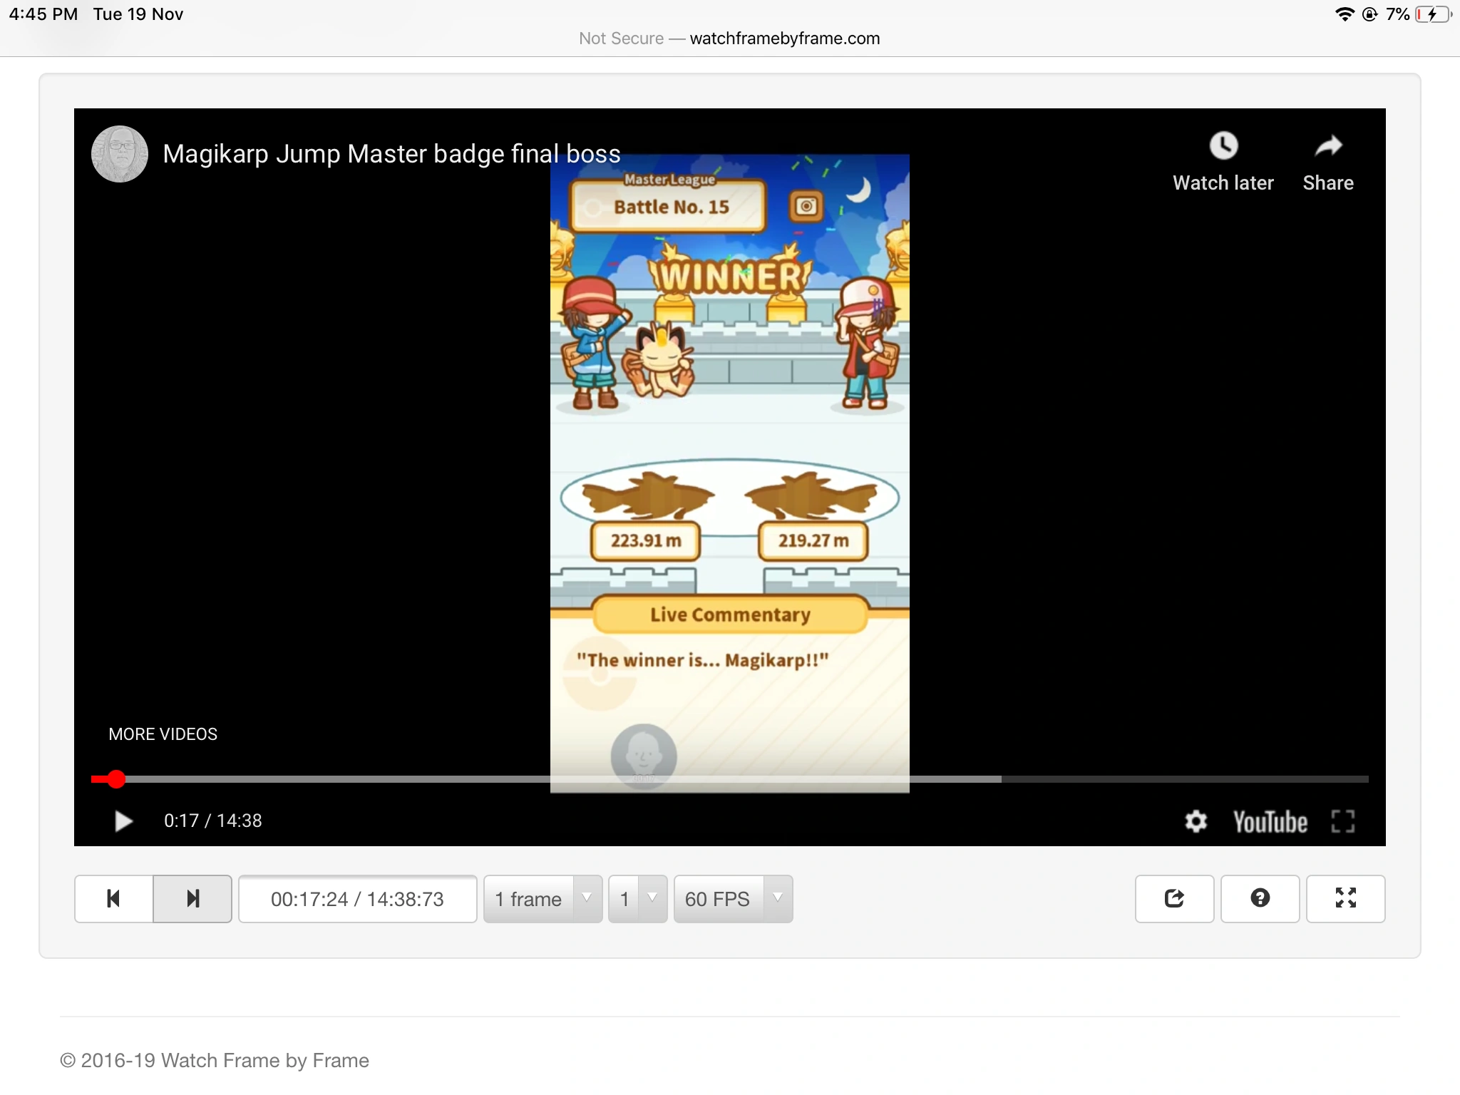Step back one frame

click(113, 898)
